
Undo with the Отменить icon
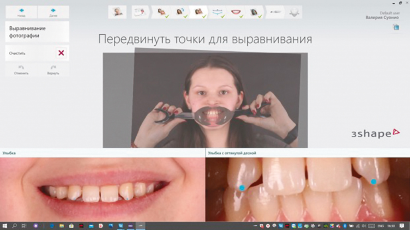(21, 70)
